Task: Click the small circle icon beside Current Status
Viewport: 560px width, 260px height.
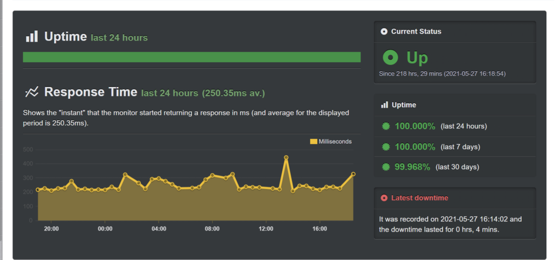Action: point(384,32)
